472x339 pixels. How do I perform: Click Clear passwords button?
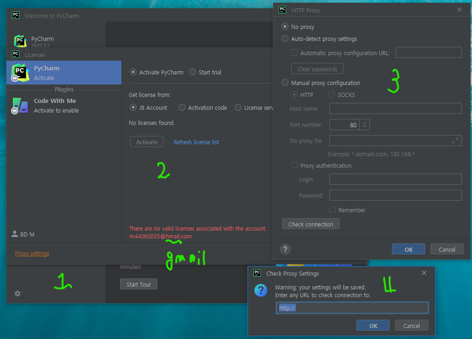(317, 69)
